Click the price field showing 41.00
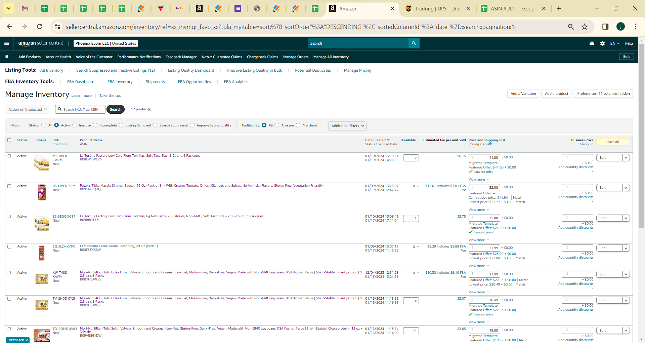The image size is (645, 343). point(484,158)
